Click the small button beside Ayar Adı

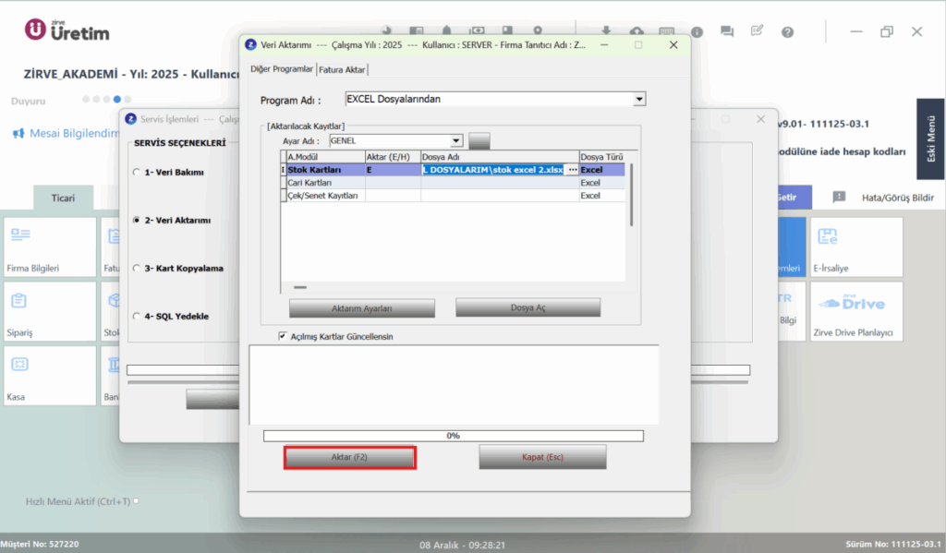coord(479,141)
